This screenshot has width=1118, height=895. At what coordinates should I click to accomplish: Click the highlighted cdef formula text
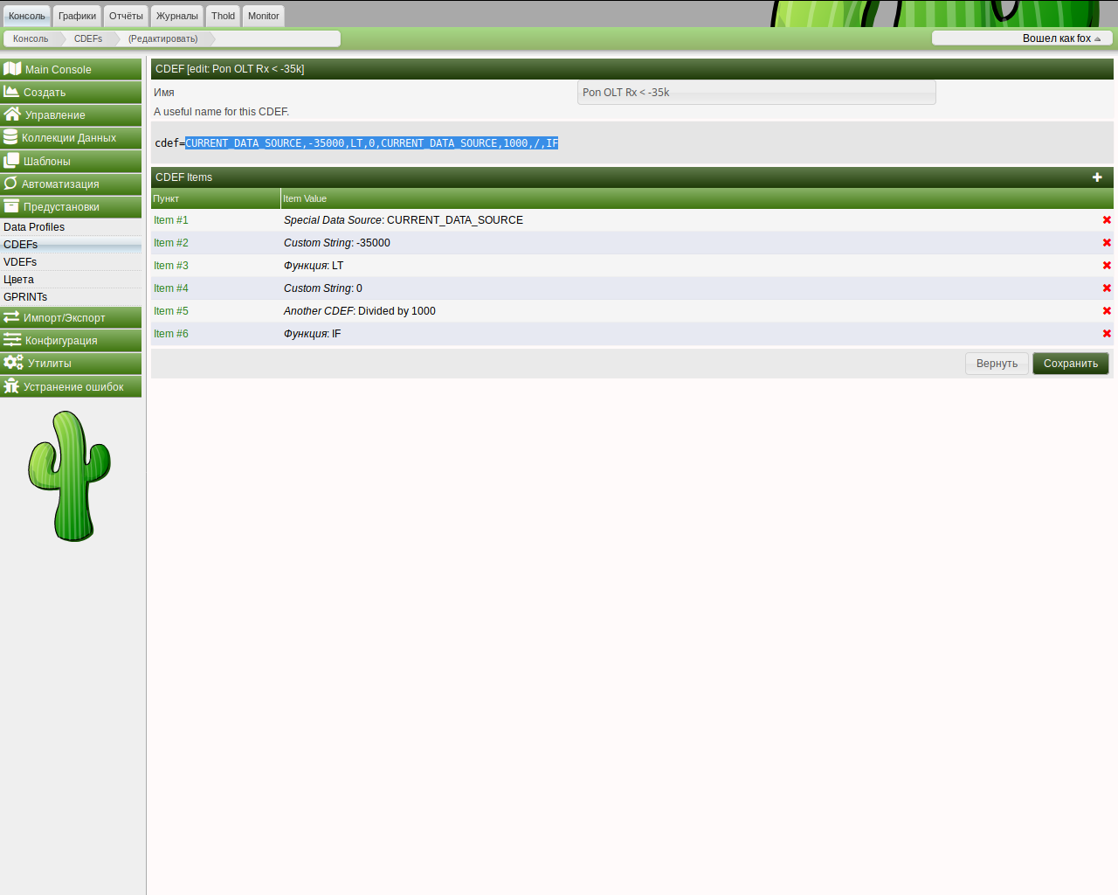[x=371, y=143]
